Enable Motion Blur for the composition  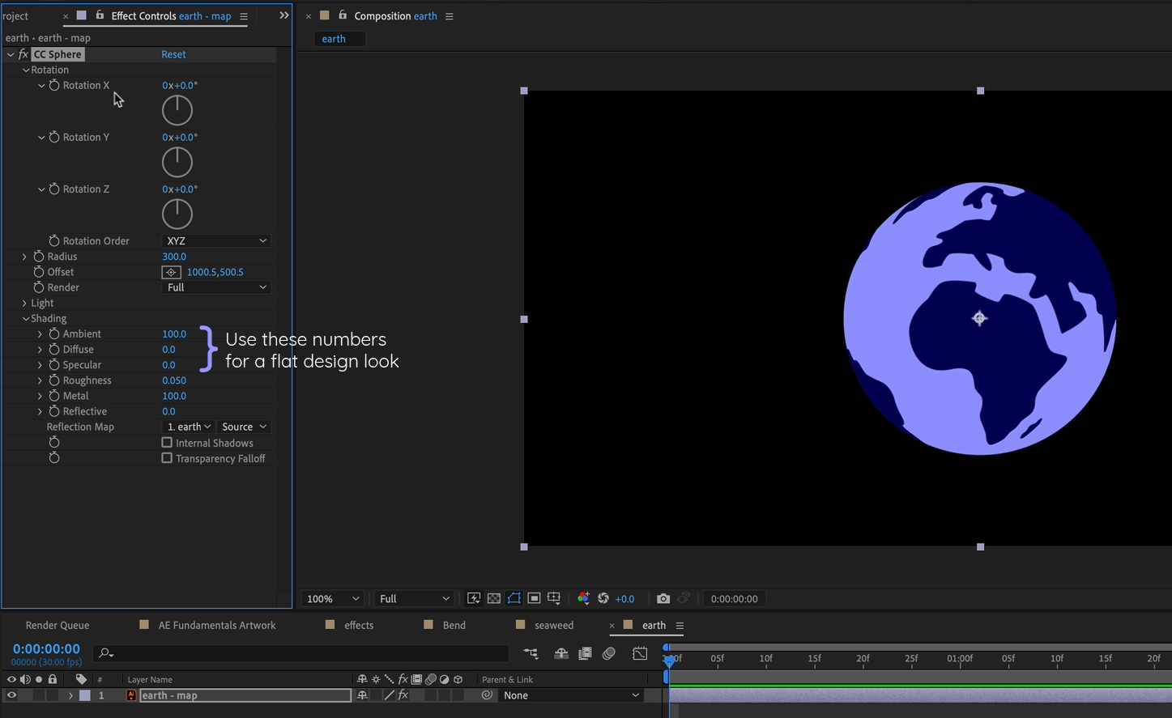click(609, 653)
